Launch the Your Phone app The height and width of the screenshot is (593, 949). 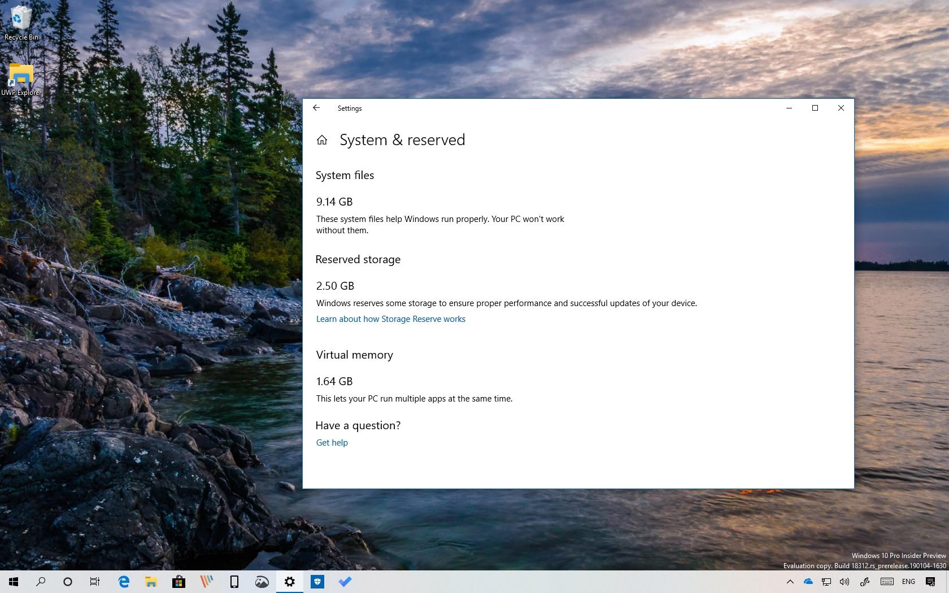pos(233,582)
